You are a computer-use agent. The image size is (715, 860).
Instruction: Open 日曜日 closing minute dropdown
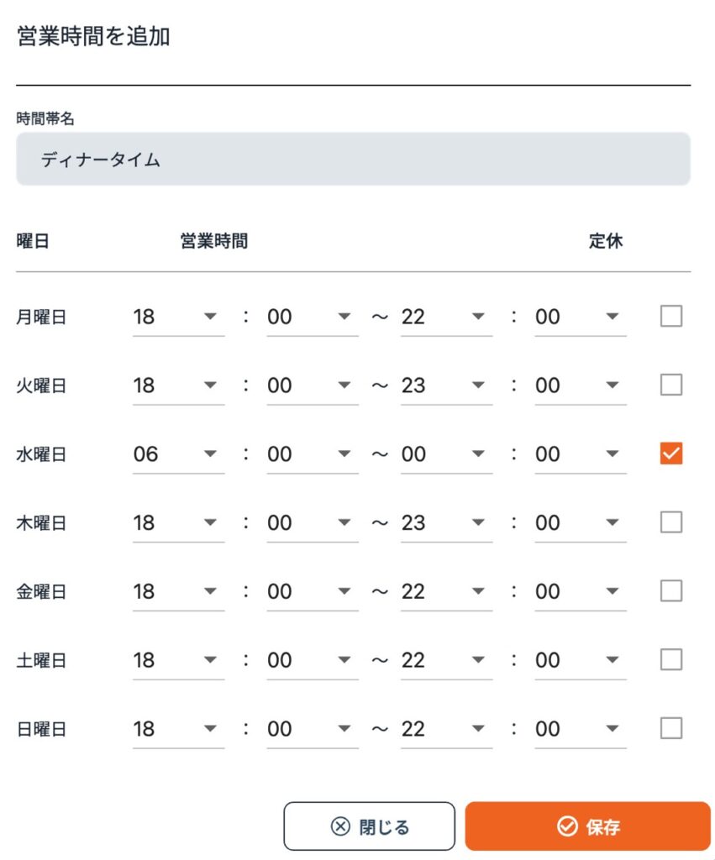pyautogui.click(x=580, y=729)
